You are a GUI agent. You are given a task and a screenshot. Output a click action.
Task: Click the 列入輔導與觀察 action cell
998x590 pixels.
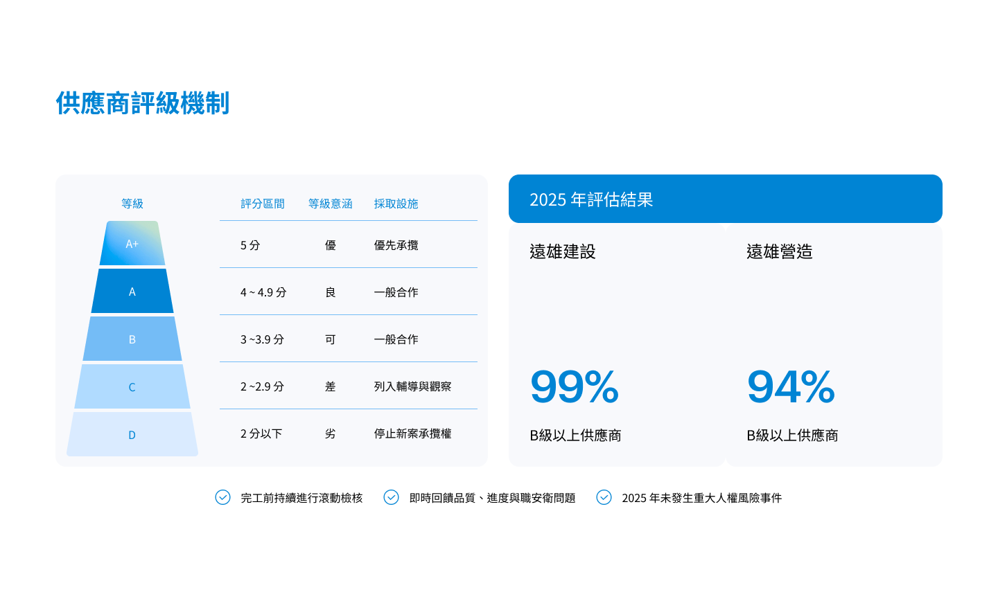click(x=413, y=386)
